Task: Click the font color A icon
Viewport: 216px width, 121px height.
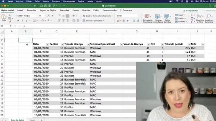Action: [48, 21]
